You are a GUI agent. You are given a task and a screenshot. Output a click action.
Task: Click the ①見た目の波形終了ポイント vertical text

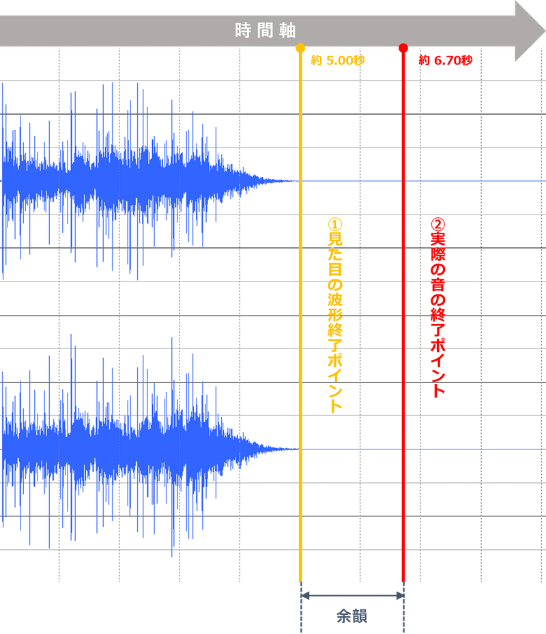tap(335, 316)
